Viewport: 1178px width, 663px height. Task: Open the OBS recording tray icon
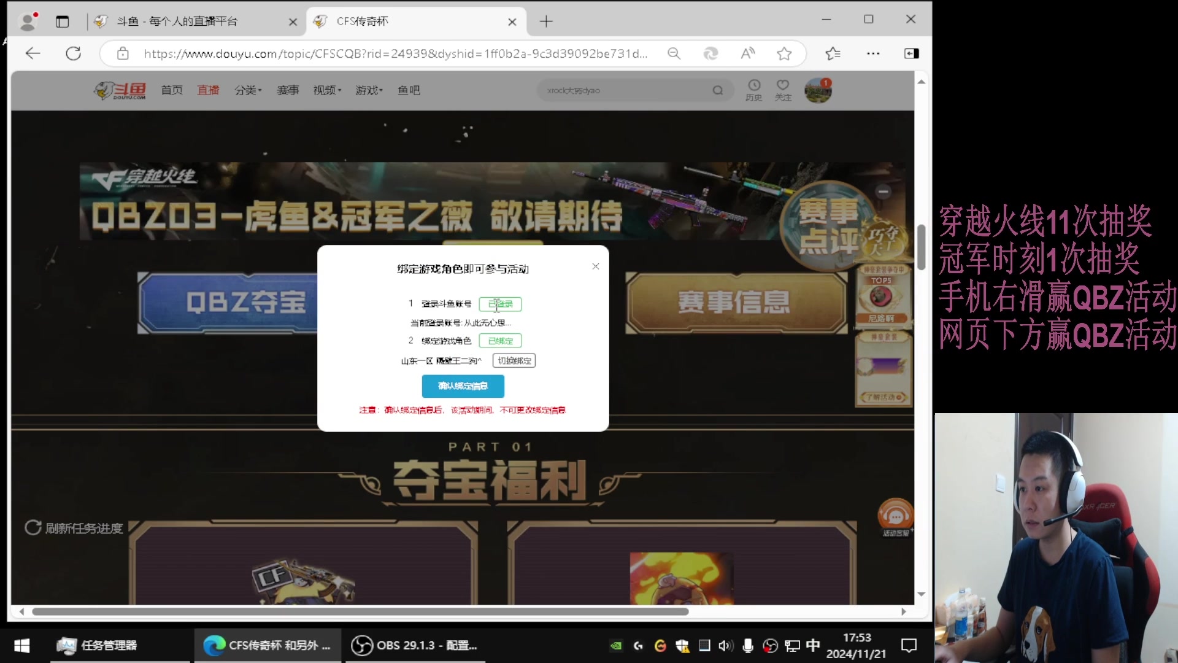pos(770,646)
